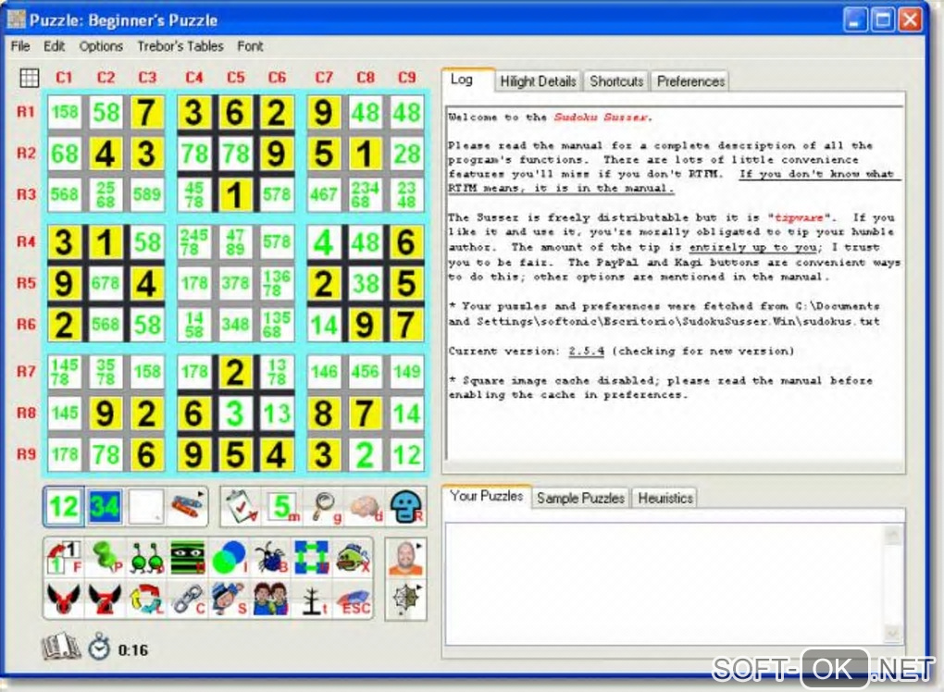944x692 pixels.
Task: Select the green 3 cell in R8C5
Action: click(235, 414)
